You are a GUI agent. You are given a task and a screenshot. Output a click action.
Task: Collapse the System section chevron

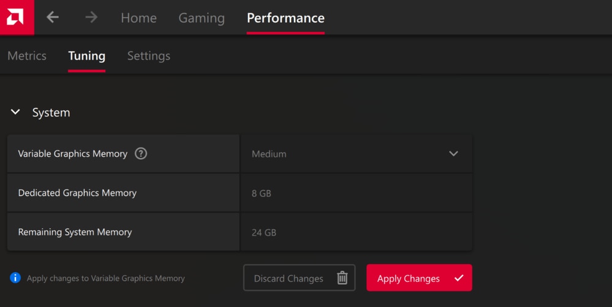15,112
